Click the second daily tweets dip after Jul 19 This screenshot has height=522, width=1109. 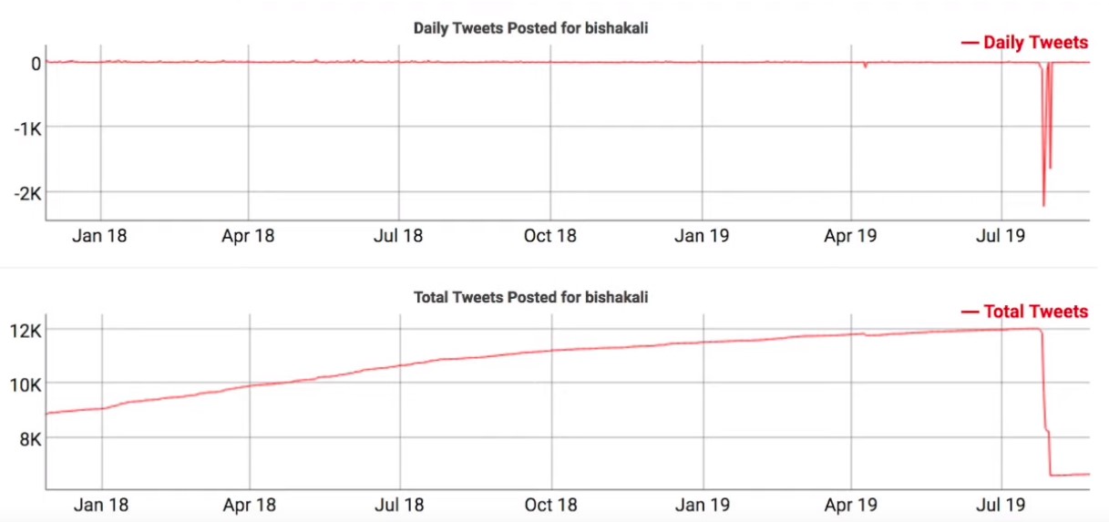1050,166
